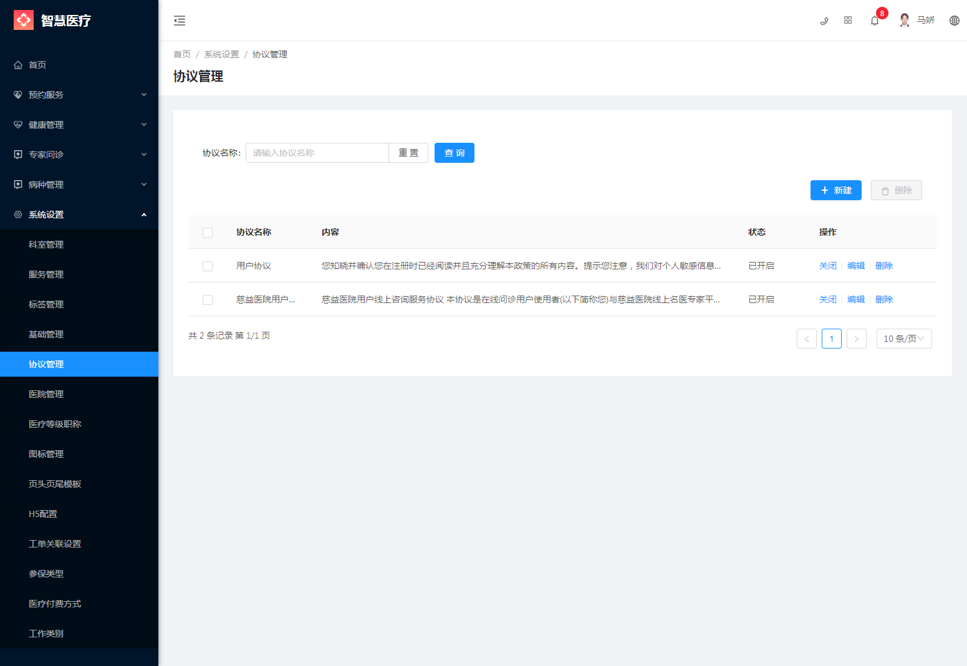The height and width of the screenshot is (666, 967).
Task: Collapse the 系统设置 submenu chevron
Action: coord(144,215)
